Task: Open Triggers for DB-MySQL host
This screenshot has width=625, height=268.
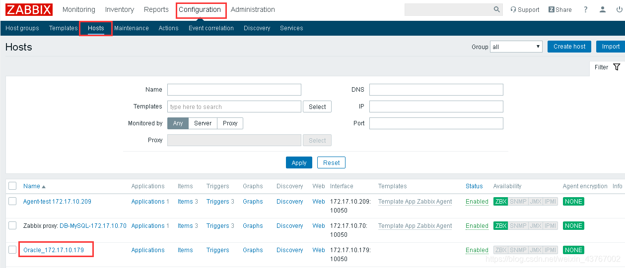Action: [217, 226]
